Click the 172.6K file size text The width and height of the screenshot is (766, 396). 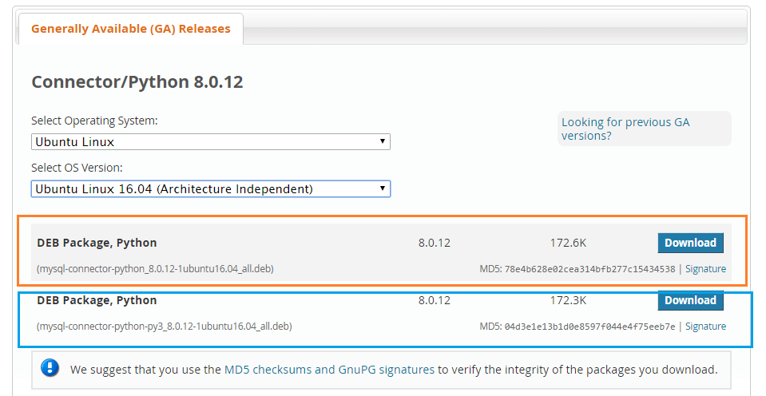pyautogui.click(x=568, y=243)
